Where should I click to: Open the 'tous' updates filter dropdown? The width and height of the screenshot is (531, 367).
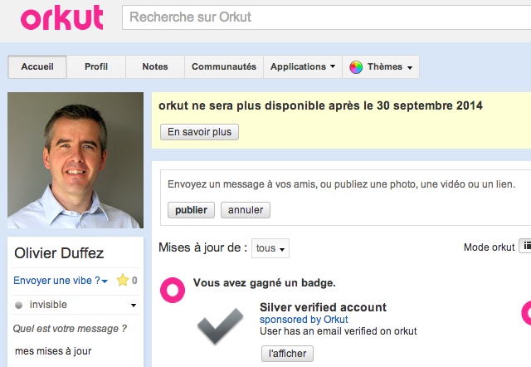click(x=271, y=248)
